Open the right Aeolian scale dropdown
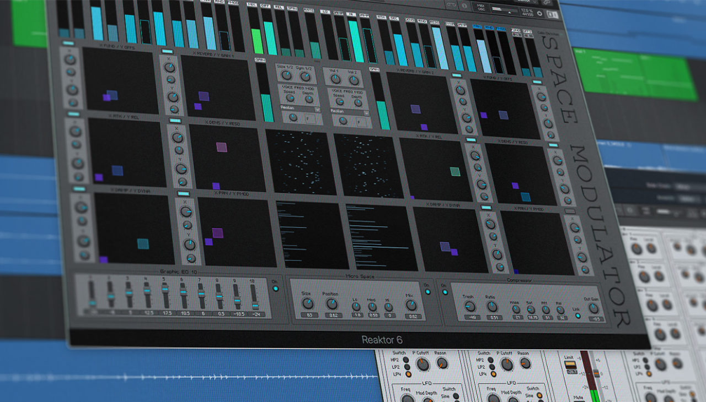The image size is (706, 402). [366, 113]
